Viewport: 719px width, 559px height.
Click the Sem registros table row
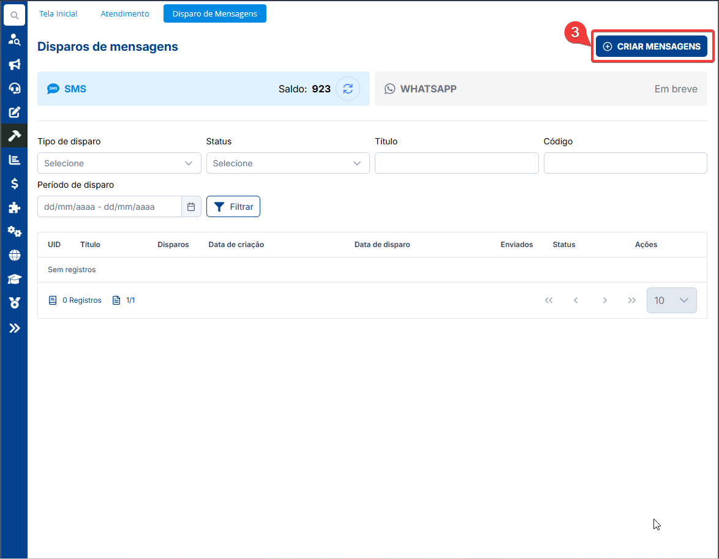pos(372,270)
